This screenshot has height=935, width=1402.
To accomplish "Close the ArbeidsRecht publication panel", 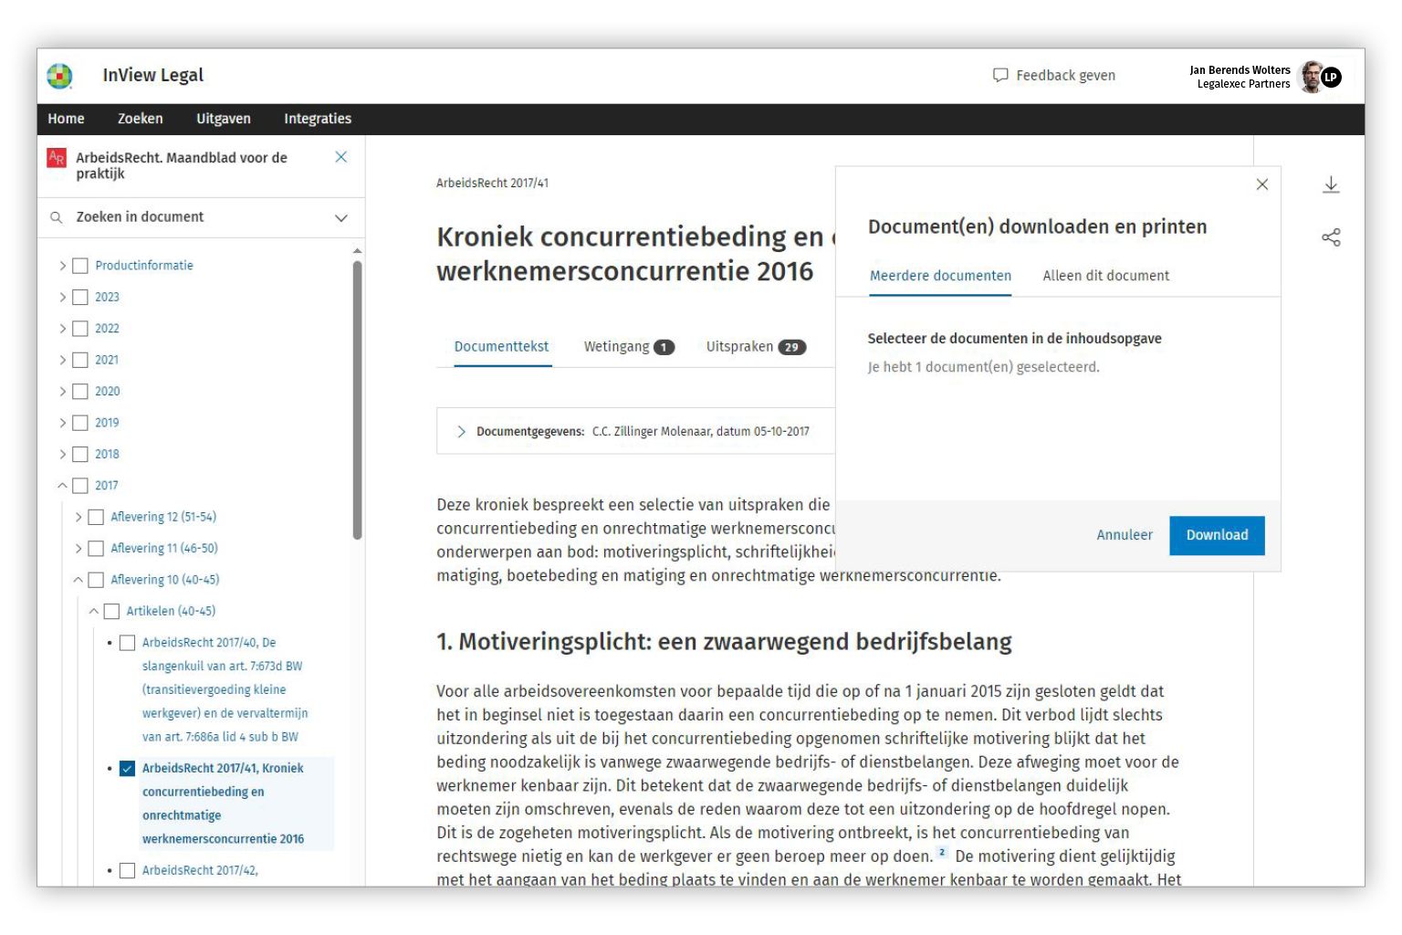I will click(341, 157).
